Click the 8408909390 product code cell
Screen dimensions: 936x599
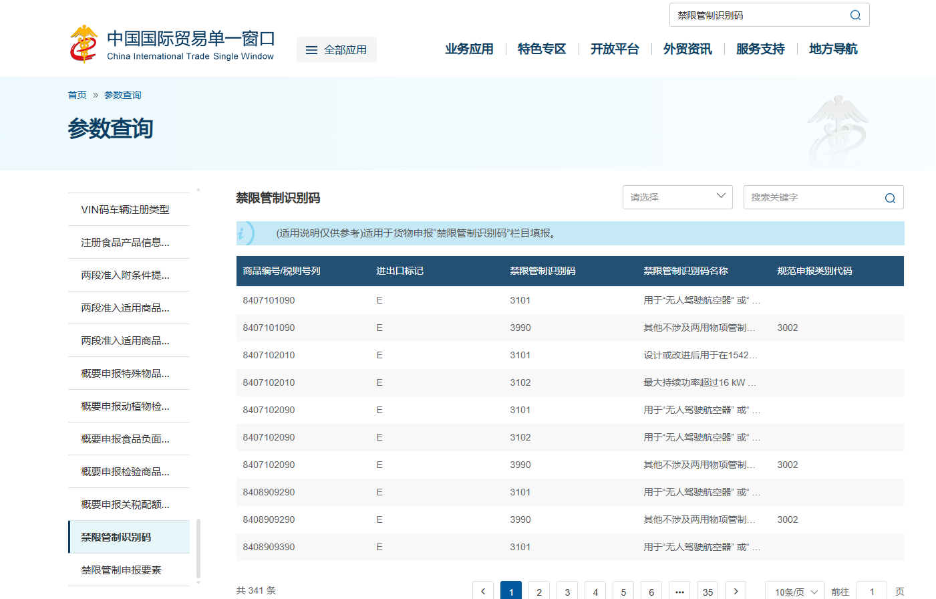(269, 547)
